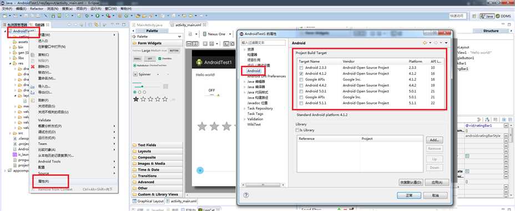Expand the Validation tree node in dialog
515x211 pixels.
(x=244, y=119)
